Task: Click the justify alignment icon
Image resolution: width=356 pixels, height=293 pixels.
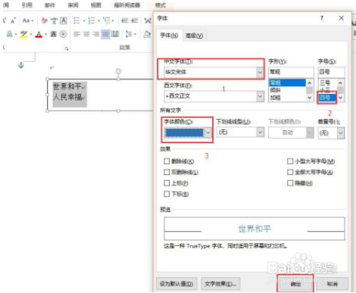Action: pyautogui.click(x=105, y=34)
